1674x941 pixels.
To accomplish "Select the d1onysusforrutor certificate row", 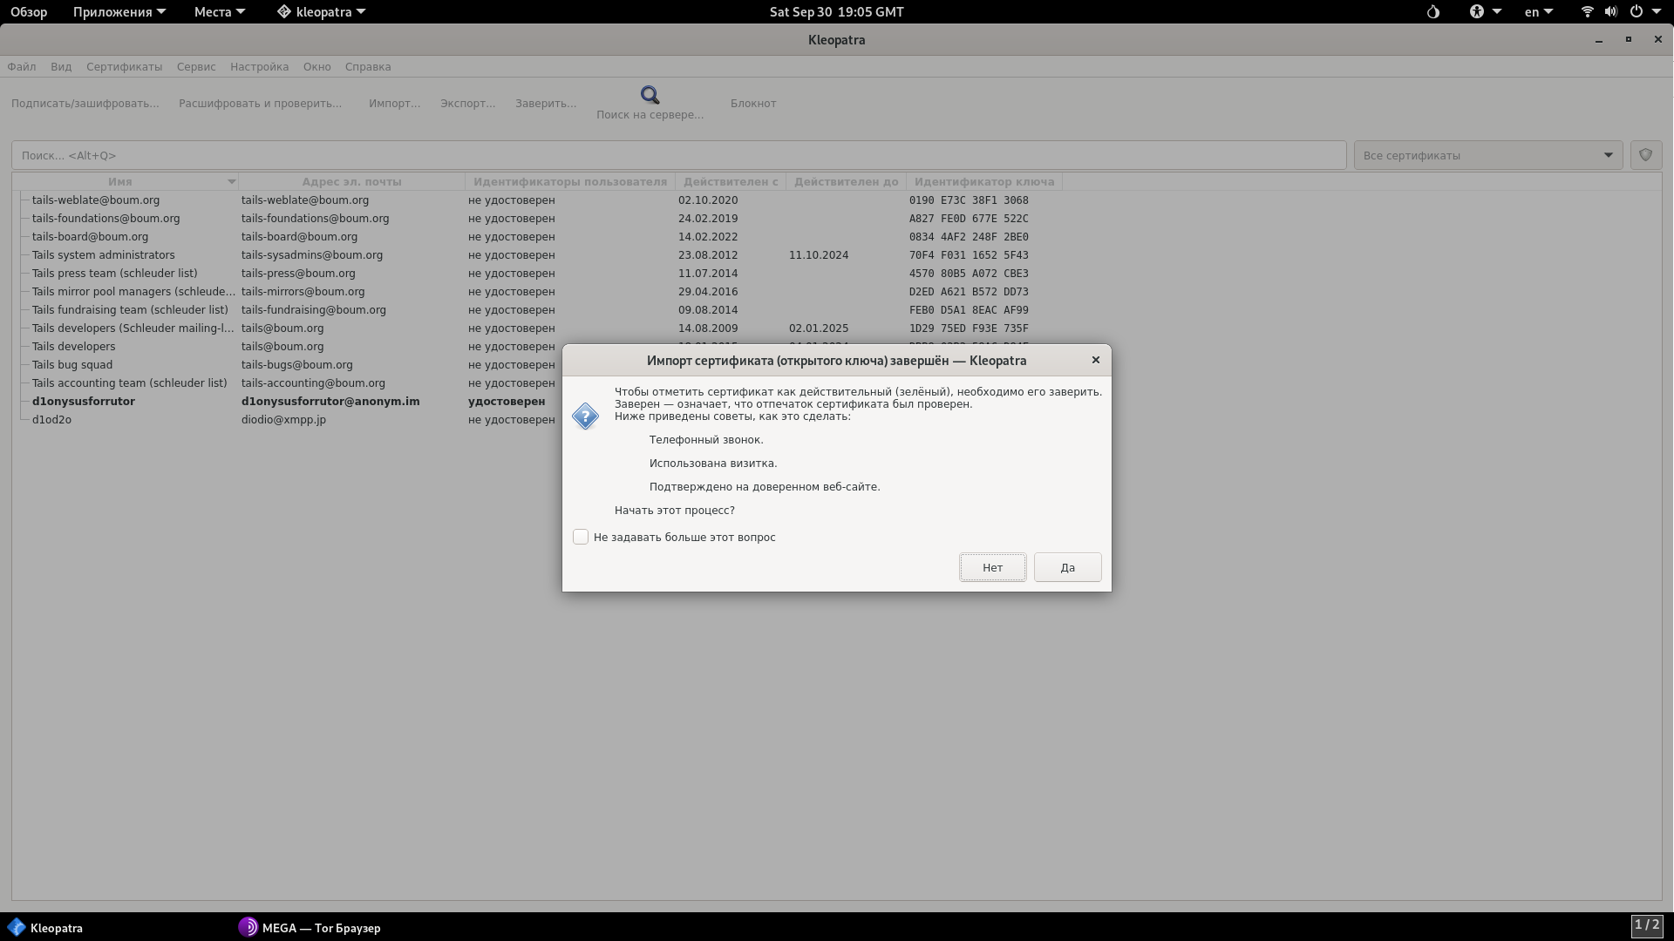I will pyautogui.click(x=84, y=402).
